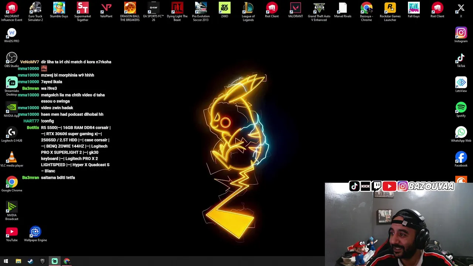The width and height of the screenshot is (473, 266).
Task: Launch the Wallpaper Engine icon
Action: pyautogui.click(x=35, y=234)
